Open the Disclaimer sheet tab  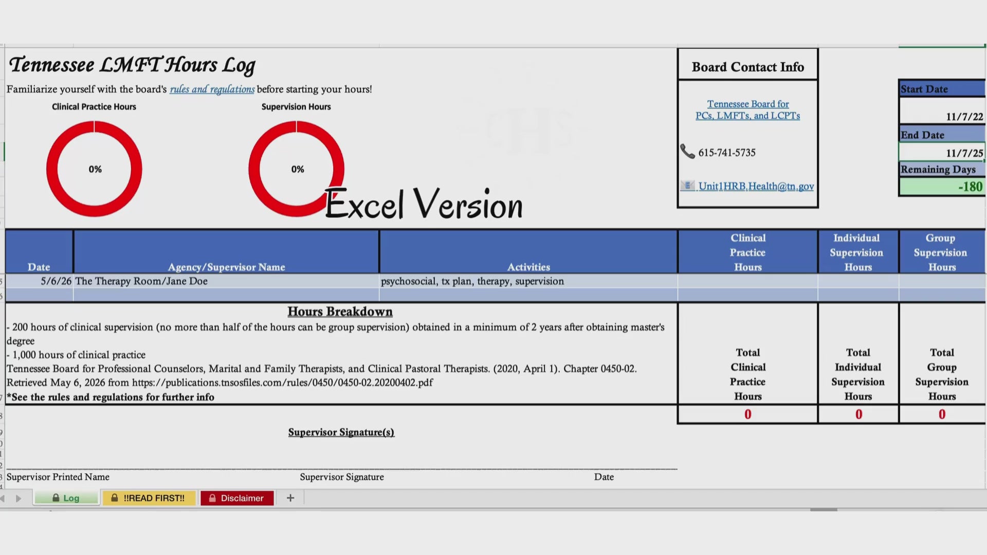(x=237, y=498)
